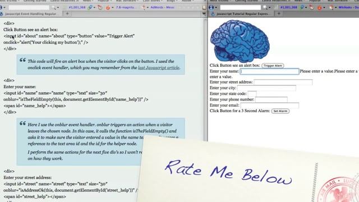This screenshot has width=359, height=202.
Task: Click the notepad icon at right end of left toolbar
Action: click(x=204, y=7)
